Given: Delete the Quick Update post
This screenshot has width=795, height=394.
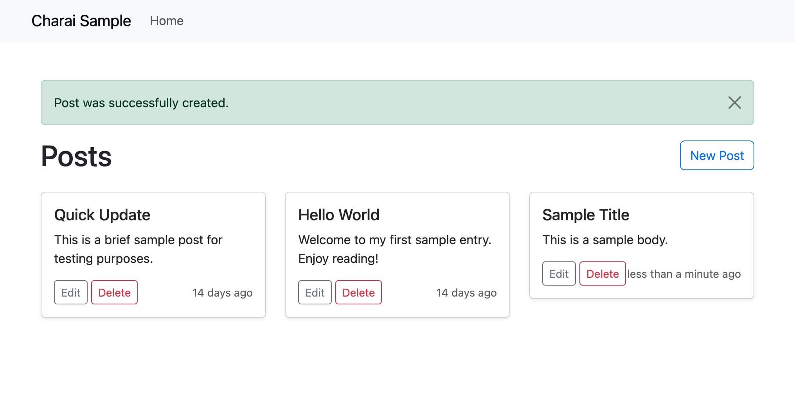Looking at the screenshot, I should coord(114,292).
